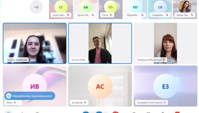Click muted mic icon beside Екатерина Милинчук

(x=164, y=60)
